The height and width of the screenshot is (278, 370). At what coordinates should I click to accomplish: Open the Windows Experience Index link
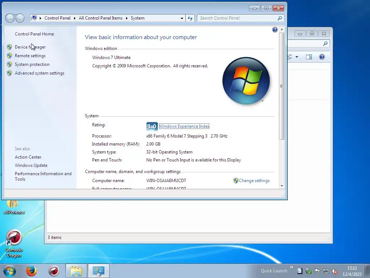click(x=184, y=126)
